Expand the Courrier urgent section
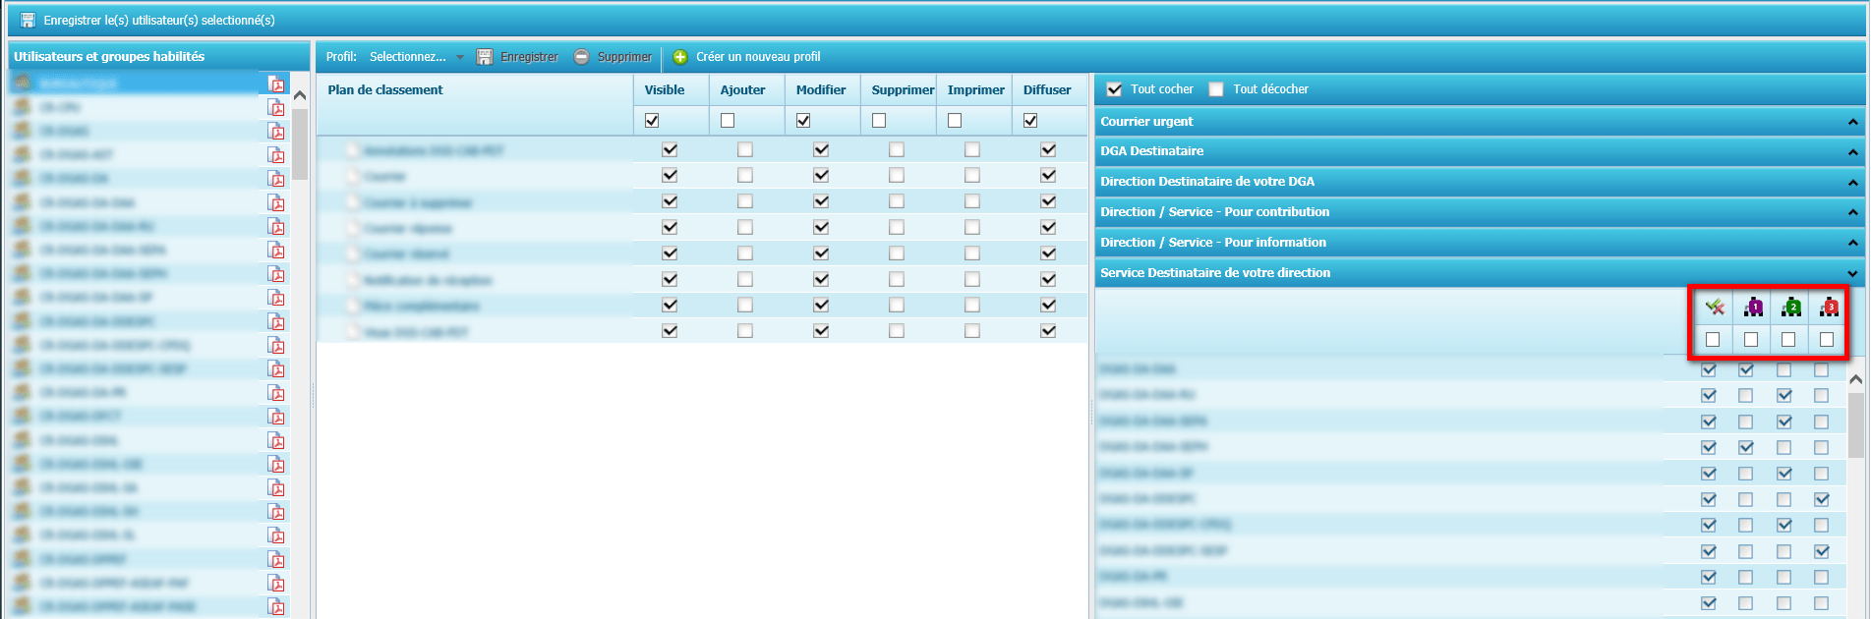The image size is (1871, 619). pos(1852,122)
